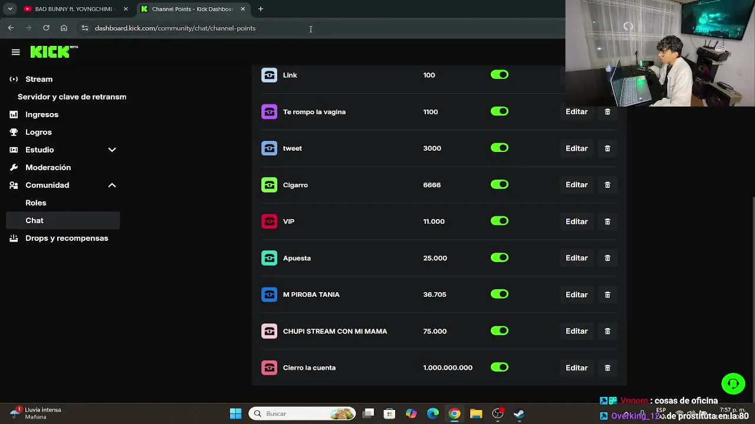This screenshot has height=424, width=755.
Task: Open Servidor y clave de retransm
Action: pos(72,97)
